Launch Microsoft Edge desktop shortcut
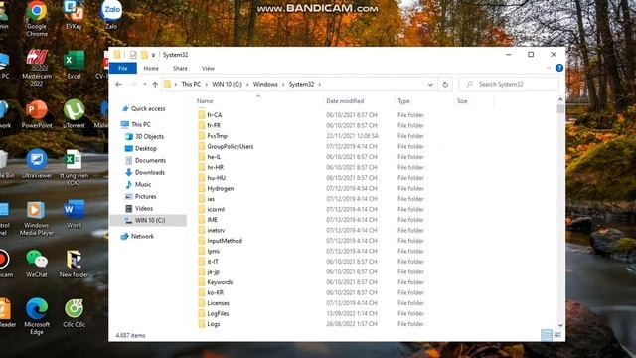The height and width of the screenshot is (358, 636). coord(37,316)
